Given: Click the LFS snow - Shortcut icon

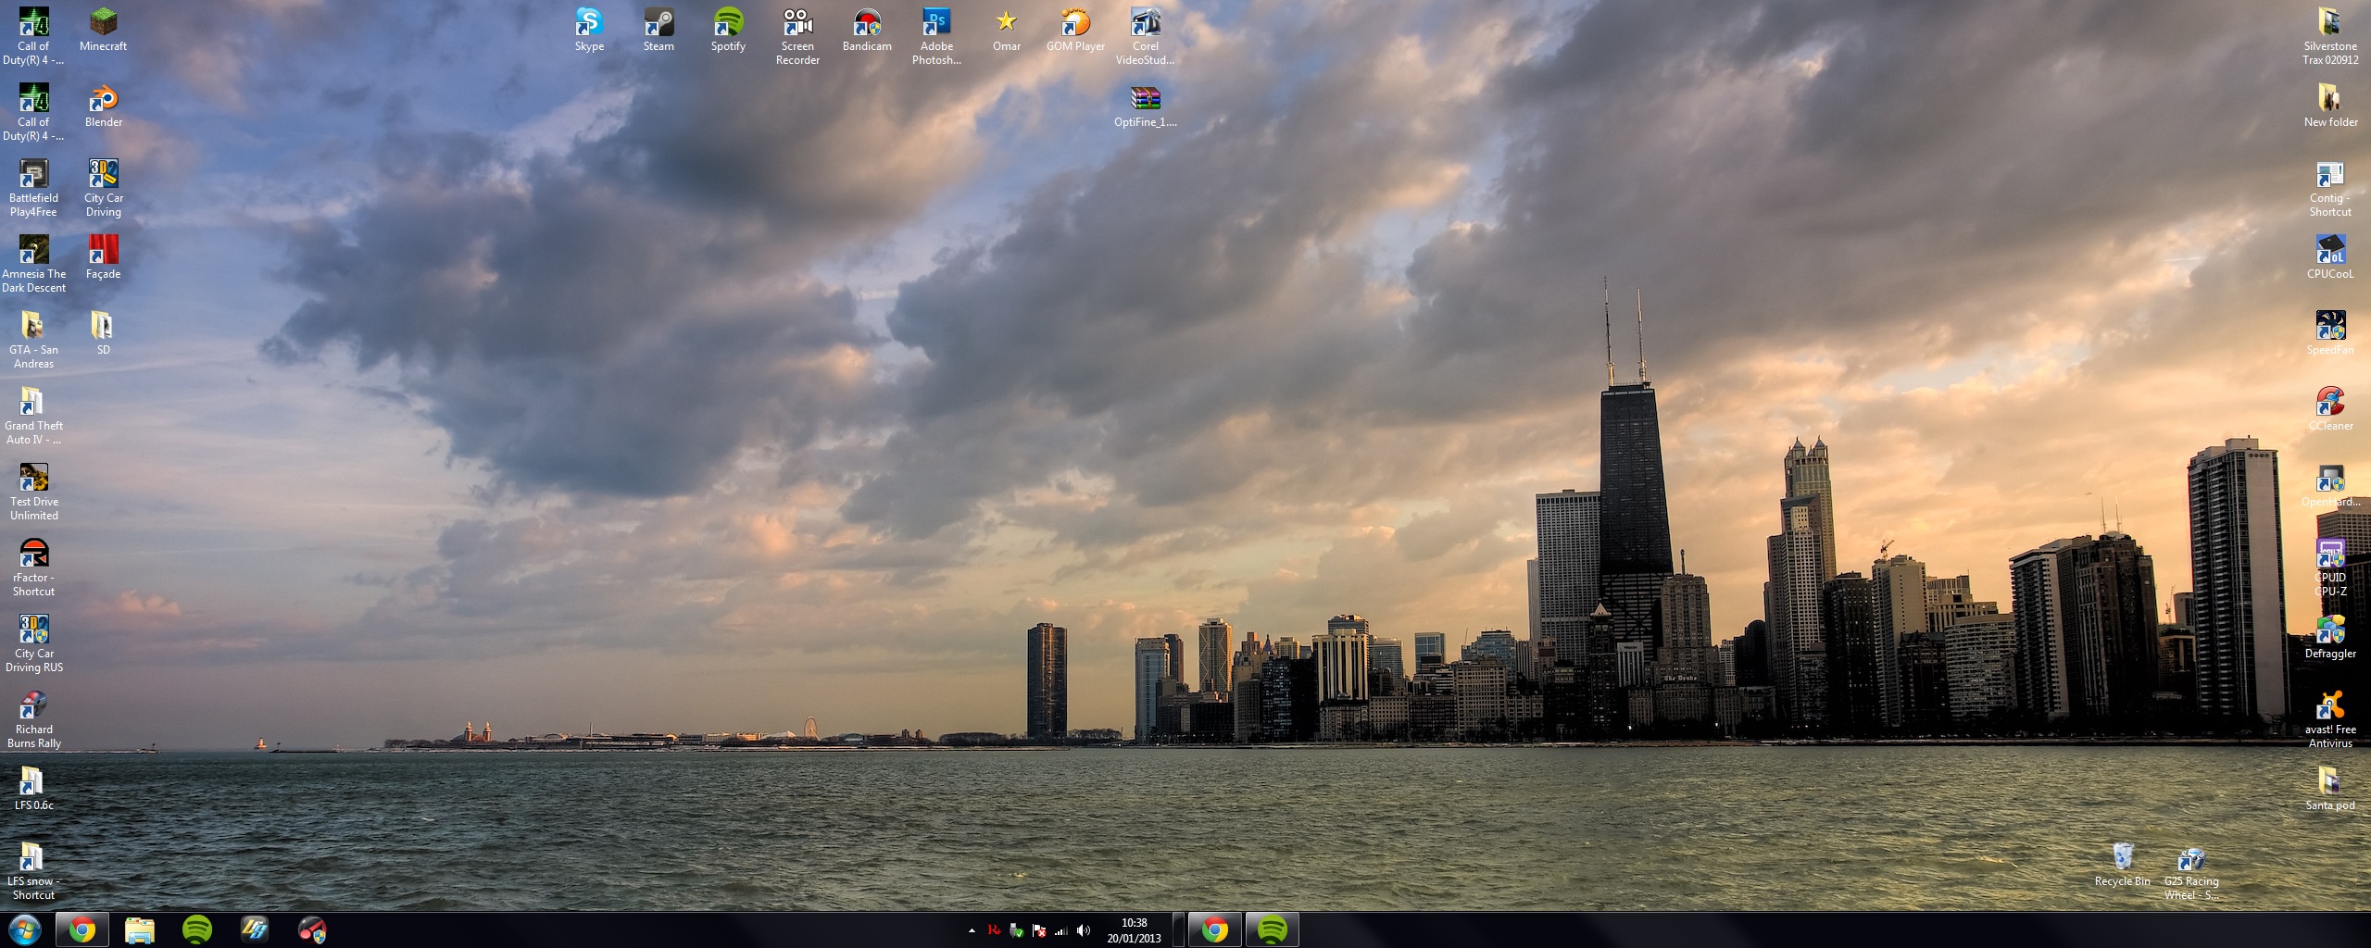Looking at the screenshot, I should coord(33,871).
